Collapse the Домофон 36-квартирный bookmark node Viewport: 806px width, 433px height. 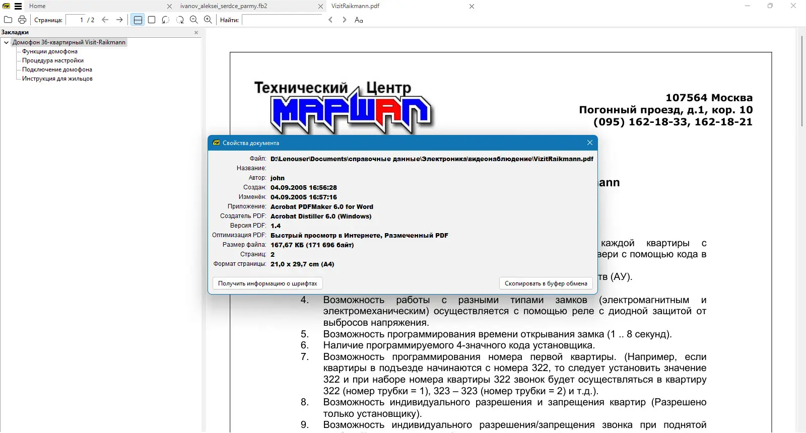pyautogui.click(x=6, y=42)
